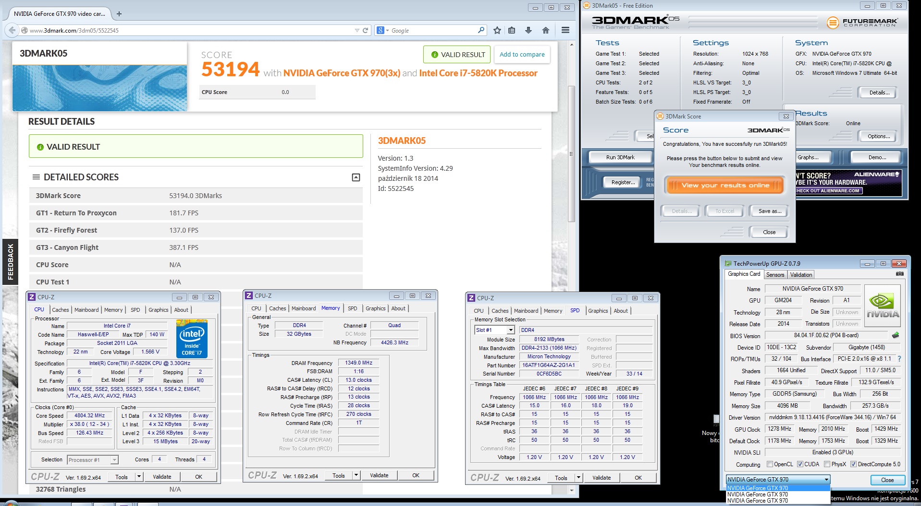
Task: Click the NVIDIA logo in GPU-Z
Action: point(883,306)
